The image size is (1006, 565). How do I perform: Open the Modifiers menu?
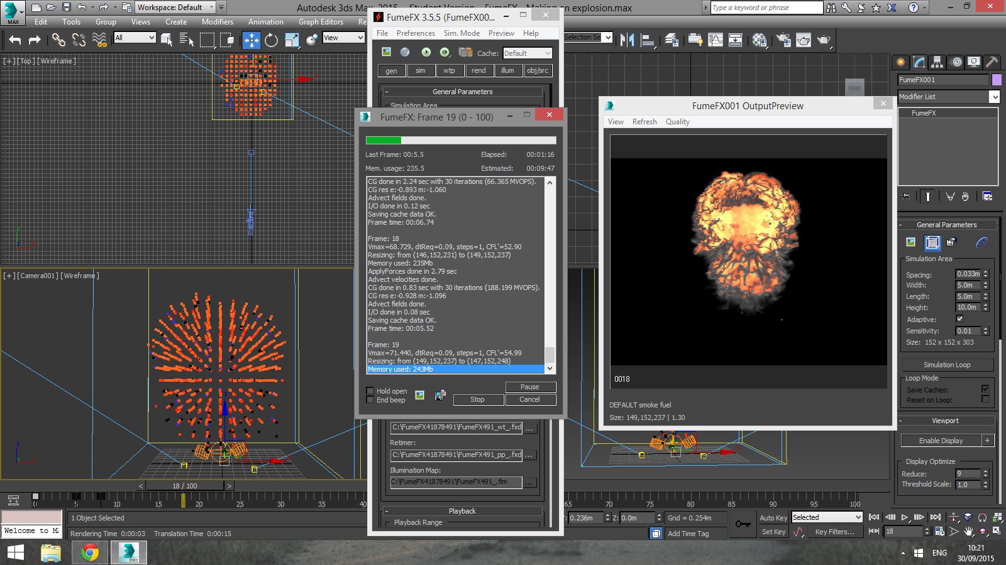(218, 21)
